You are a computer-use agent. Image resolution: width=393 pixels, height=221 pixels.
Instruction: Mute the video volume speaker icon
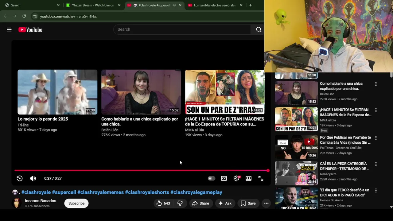point(33,178)
